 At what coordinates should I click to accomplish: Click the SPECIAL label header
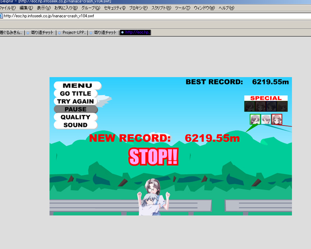tap(266, 98)
